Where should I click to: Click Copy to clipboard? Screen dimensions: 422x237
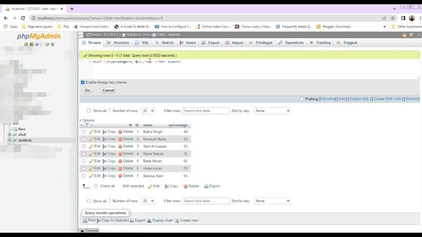(113, 221)
